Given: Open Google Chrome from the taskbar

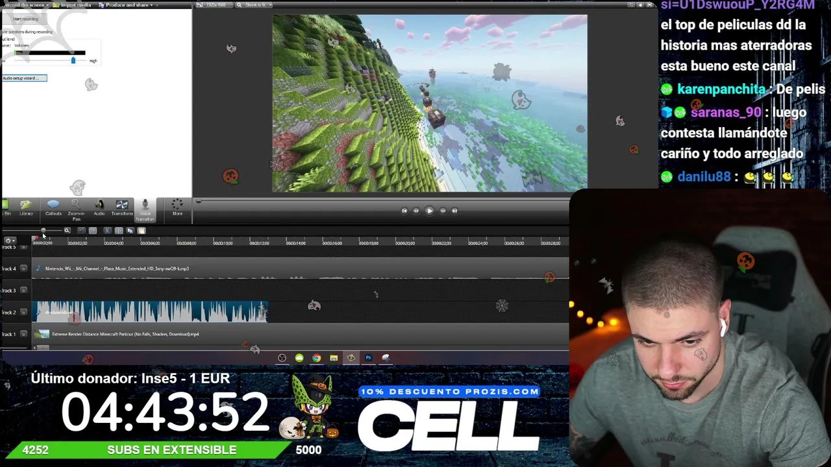Looking at the screenshot, I should point(316,358).
